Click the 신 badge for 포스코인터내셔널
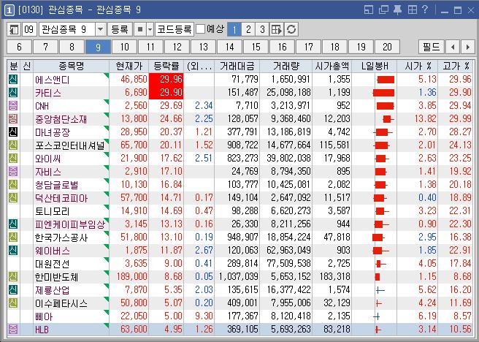 (13, 145)
